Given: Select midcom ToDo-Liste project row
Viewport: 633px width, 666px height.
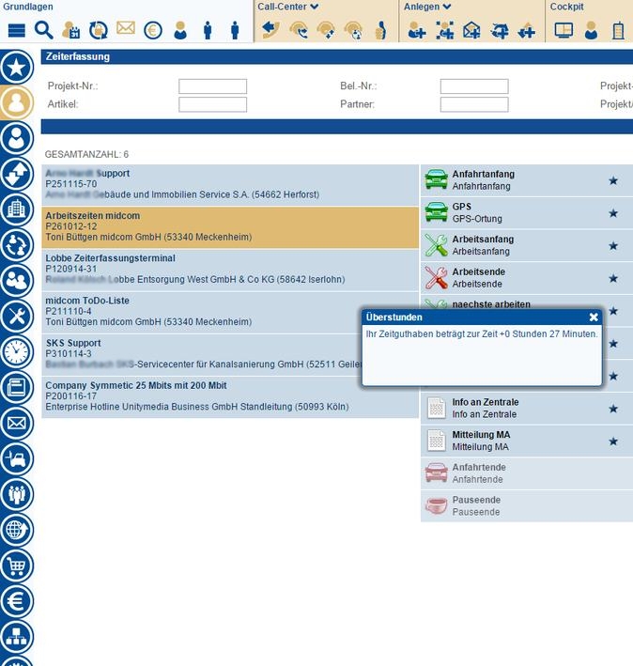Looking at the screenshot, I should pyautogui.click(x=230, y=312).
